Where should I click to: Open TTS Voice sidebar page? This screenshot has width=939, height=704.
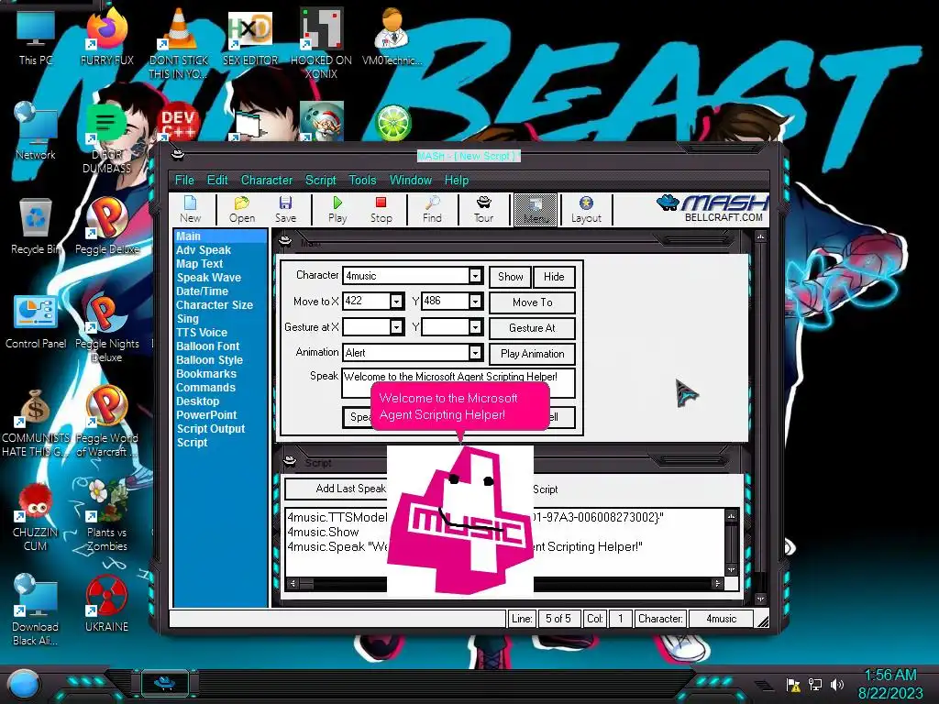tap(202, 333)
